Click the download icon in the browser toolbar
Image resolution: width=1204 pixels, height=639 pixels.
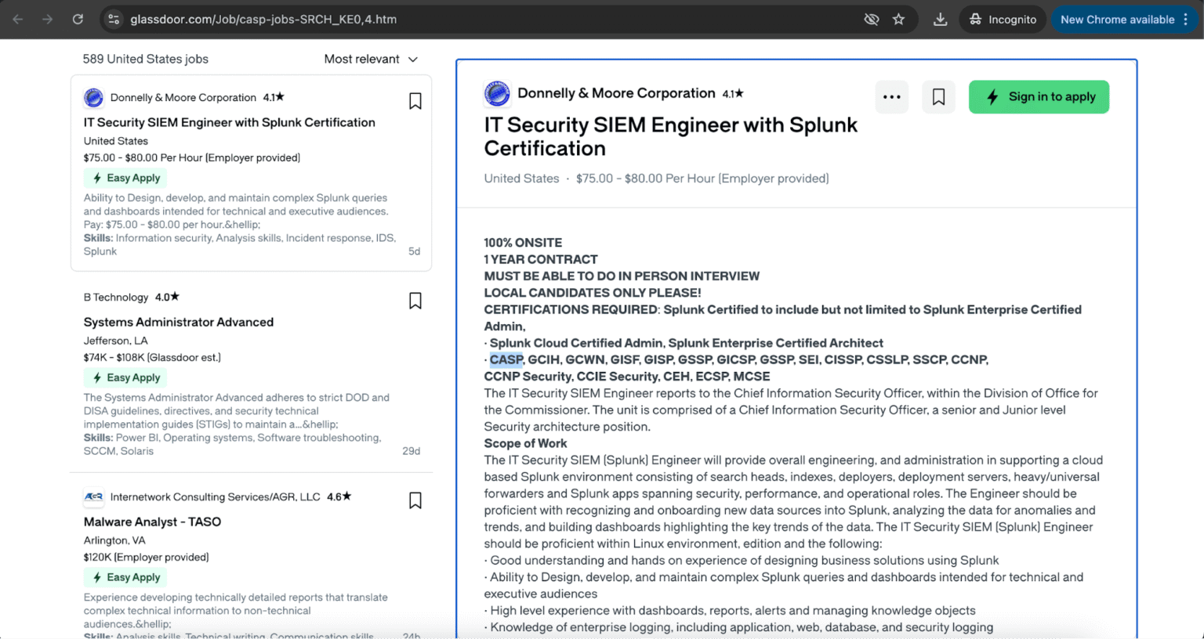pos(939,19)
